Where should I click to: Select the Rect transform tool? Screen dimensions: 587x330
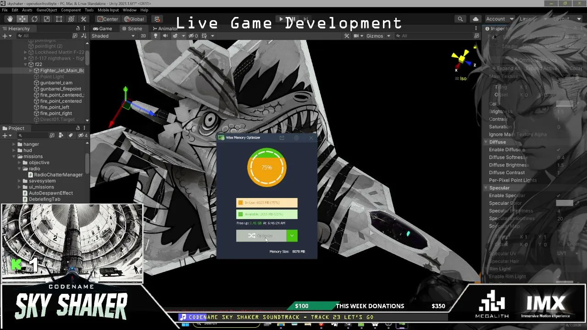click(x=59, y=19)
